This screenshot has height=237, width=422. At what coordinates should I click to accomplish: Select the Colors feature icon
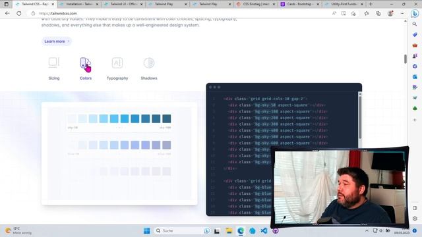(86, 63)
